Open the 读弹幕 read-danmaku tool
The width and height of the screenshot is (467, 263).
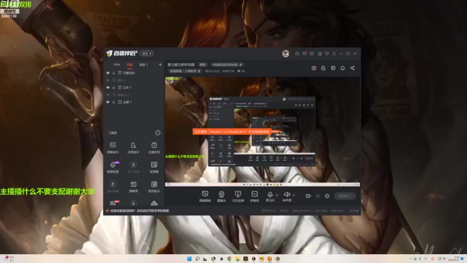(x=154, y=167)
